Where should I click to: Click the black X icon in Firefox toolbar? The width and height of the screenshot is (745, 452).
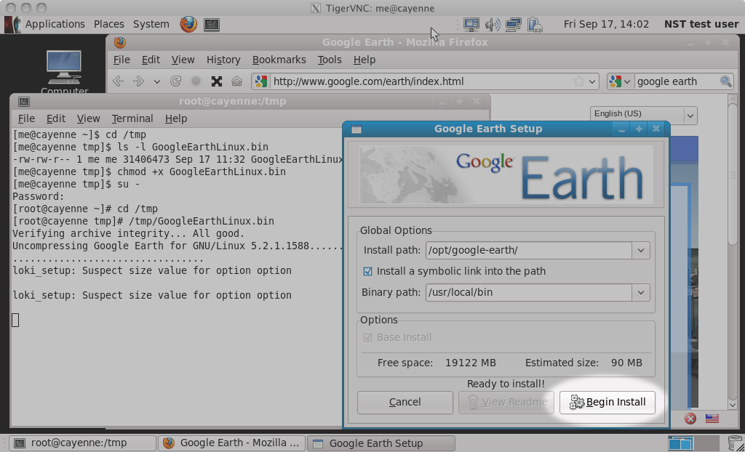[x=217, y=81]
